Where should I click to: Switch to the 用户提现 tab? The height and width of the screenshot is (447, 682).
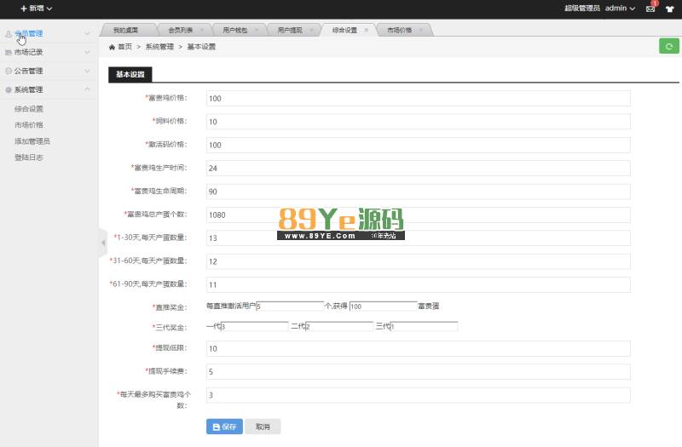coord(290,30)
